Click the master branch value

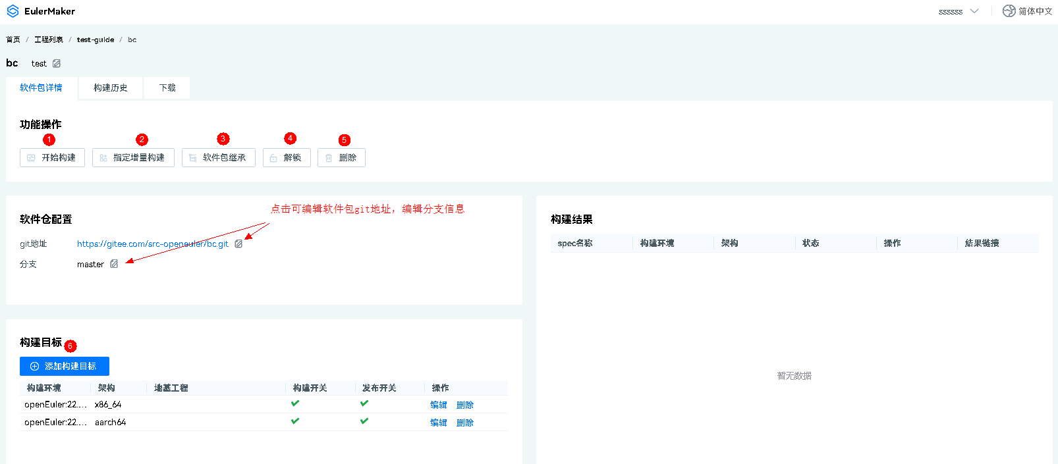(90, 265)
